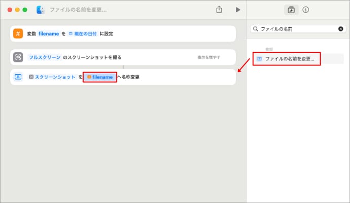Image resolution: width=350 pixels, height=203 pixels.
Task: Choose the ファイルの名前を変更... search result
Action: [x=287, y=59]
